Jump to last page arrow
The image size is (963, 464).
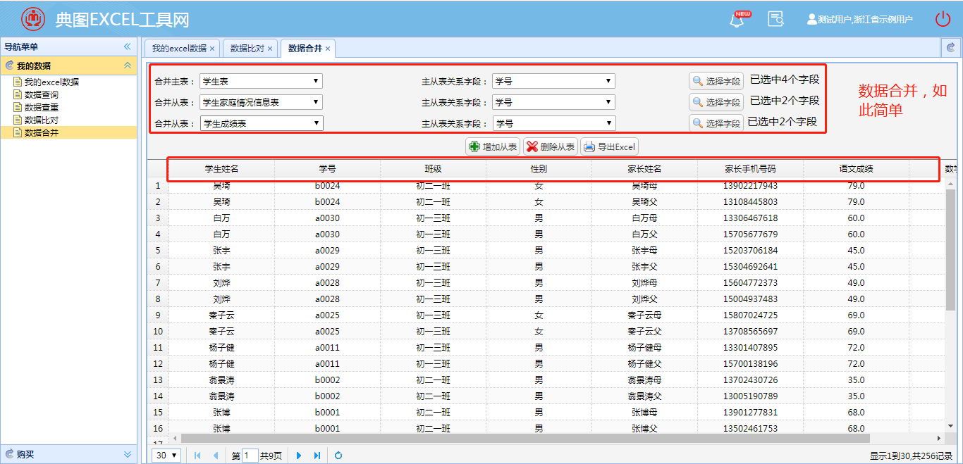317,456
